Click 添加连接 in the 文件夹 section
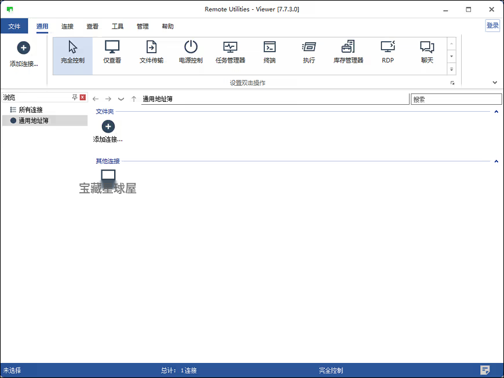Viewport: 504px width, 378px height. [x=108, y=131]
